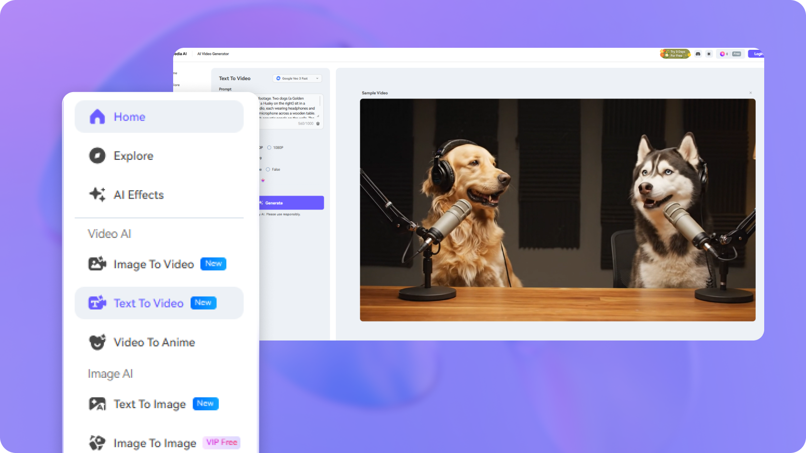Click the pink credits coin icon

click(x=722, y=54)
